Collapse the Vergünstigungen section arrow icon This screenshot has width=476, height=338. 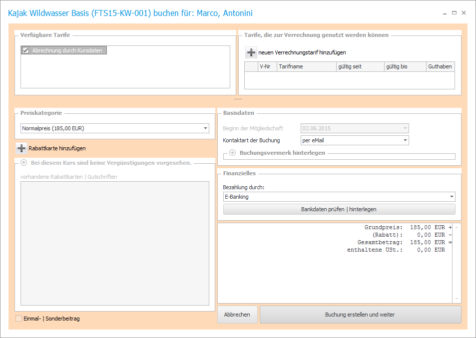(23, 163)
